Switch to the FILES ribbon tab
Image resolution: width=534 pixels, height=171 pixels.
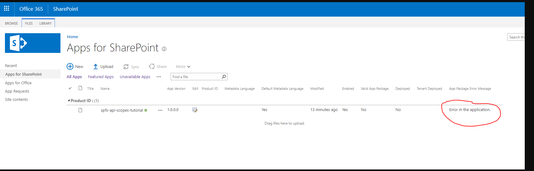click(29, 23)
